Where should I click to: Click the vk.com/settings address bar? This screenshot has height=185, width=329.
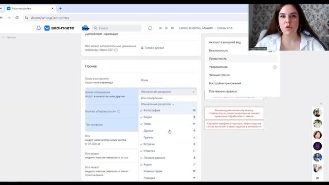pos(50,18)
